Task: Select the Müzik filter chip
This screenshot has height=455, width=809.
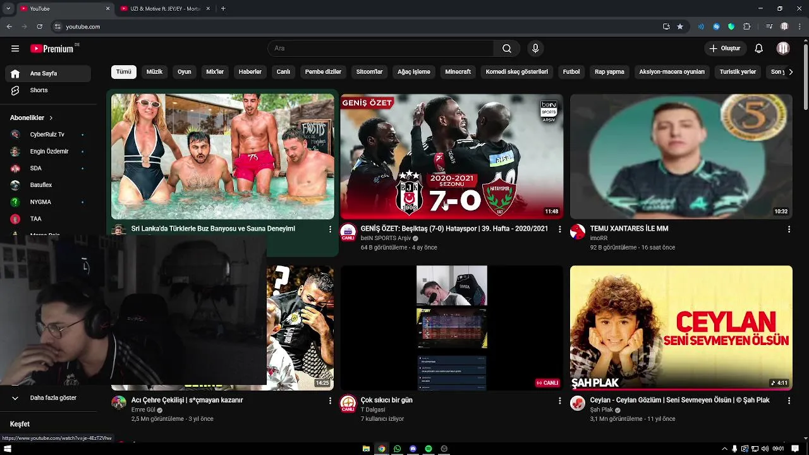Action: point(155,72)
